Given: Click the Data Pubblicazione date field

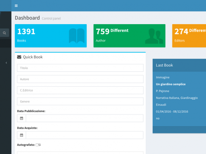Looking at the screenshot, I should pos(84,118).
